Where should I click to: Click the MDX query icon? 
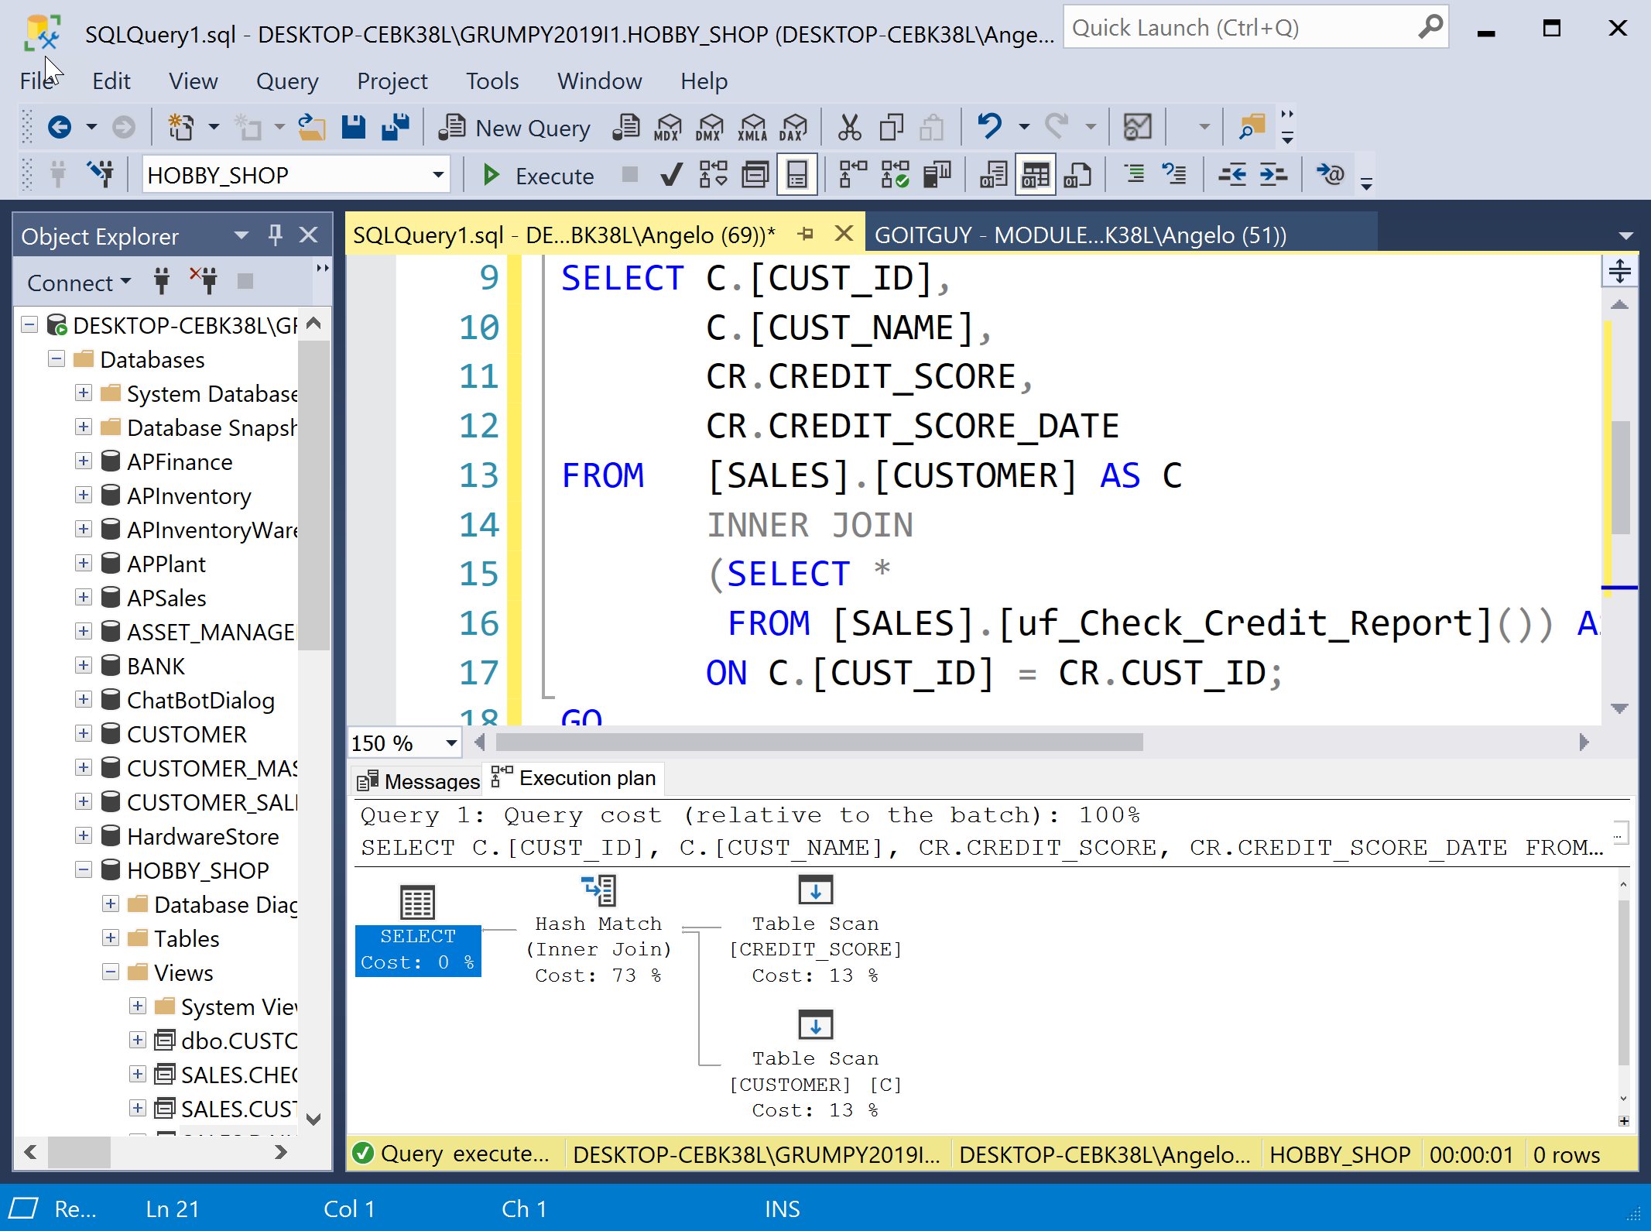[x=667, y=127]
